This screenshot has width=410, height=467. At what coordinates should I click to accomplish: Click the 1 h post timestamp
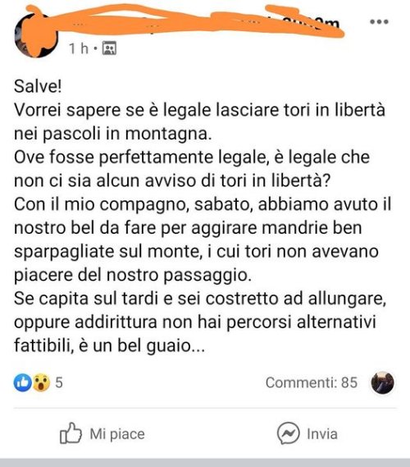pos(79,48)
